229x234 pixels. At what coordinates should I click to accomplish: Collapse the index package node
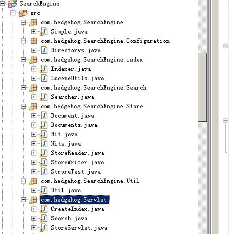(23, 60)
